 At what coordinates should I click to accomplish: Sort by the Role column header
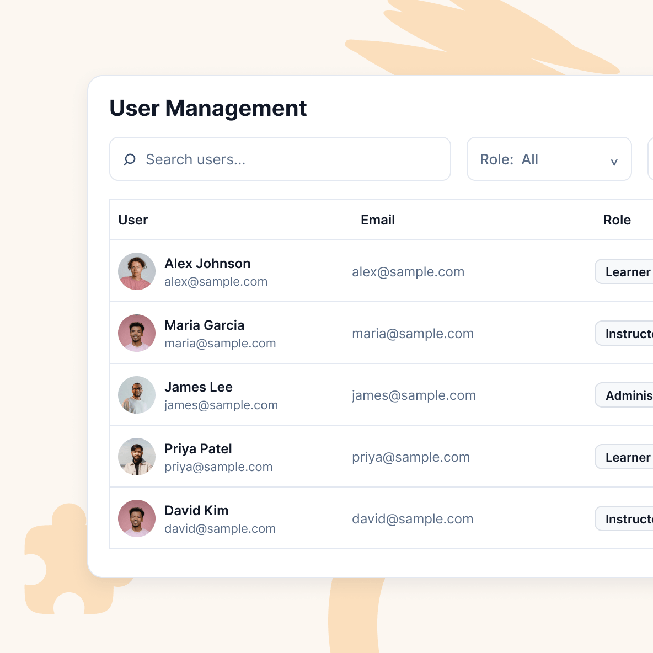(617, 220)
